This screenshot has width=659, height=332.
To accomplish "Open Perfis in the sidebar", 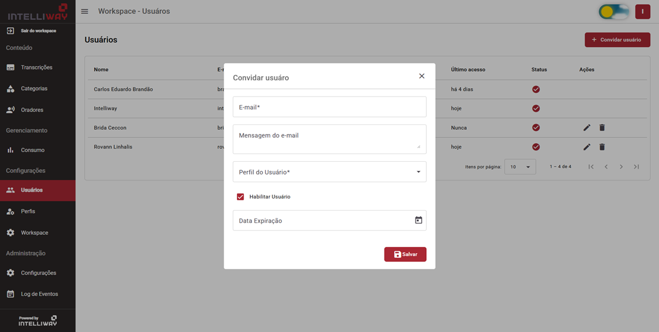I will [28, 211].
